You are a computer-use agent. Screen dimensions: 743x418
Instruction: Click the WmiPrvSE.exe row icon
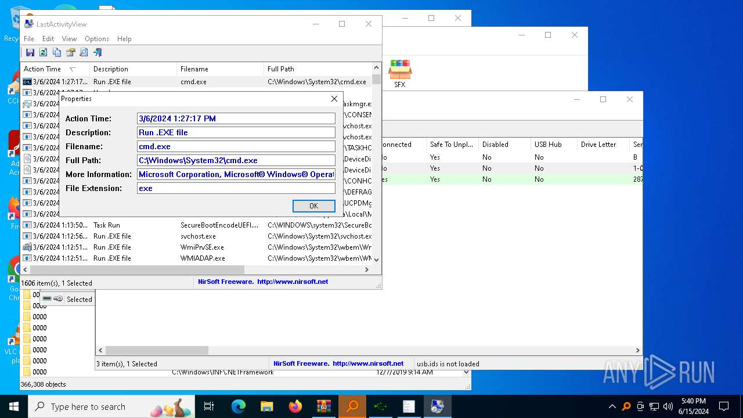tap(27, 247)
